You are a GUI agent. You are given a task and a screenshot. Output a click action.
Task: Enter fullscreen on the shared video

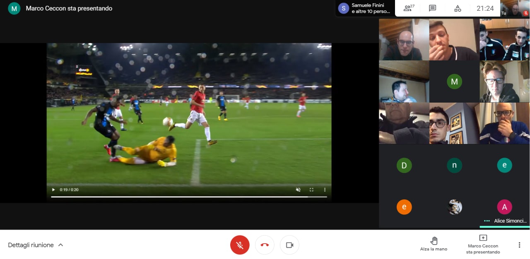pyautogui.click(x=311, y=190)
